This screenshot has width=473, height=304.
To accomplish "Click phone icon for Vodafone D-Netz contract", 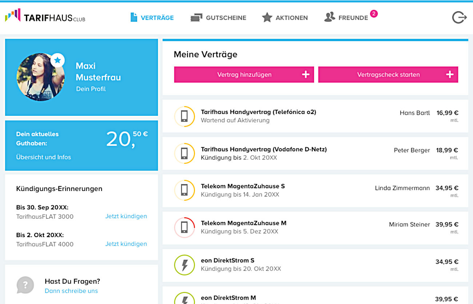I will click(184, 154).
